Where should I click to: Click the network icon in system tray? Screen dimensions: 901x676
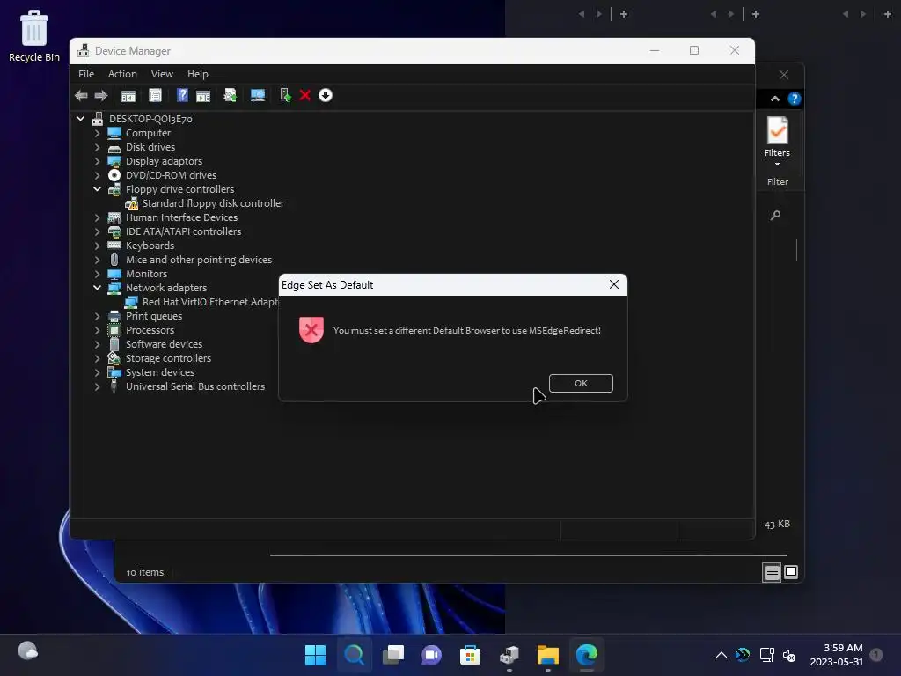pyautogui.click(x=766, y=655)
